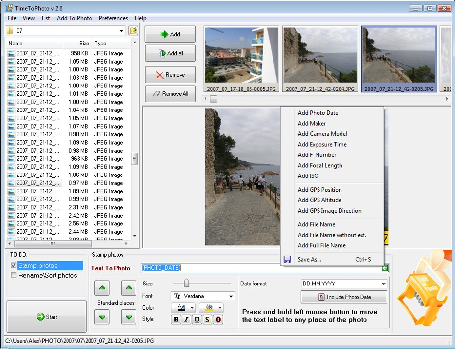455x349 pixels.
Task: Click the green arrow icon beside text field
Action: pos(386,268)
